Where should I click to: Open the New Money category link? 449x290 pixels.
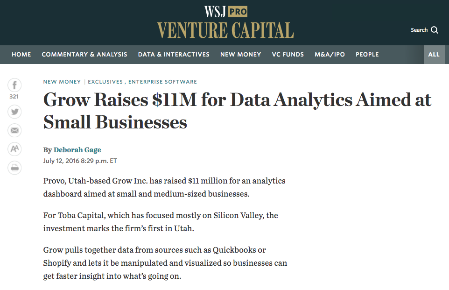[x=62, y=82]
